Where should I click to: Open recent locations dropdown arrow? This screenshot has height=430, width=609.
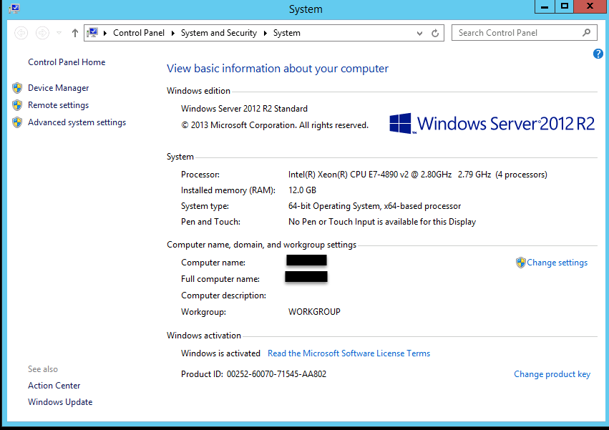[x=59, y=33]
